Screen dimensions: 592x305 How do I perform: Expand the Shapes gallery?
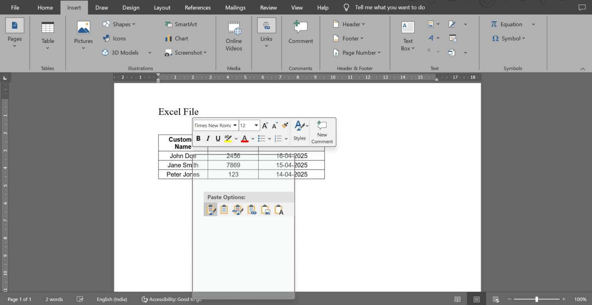point(133,24)
